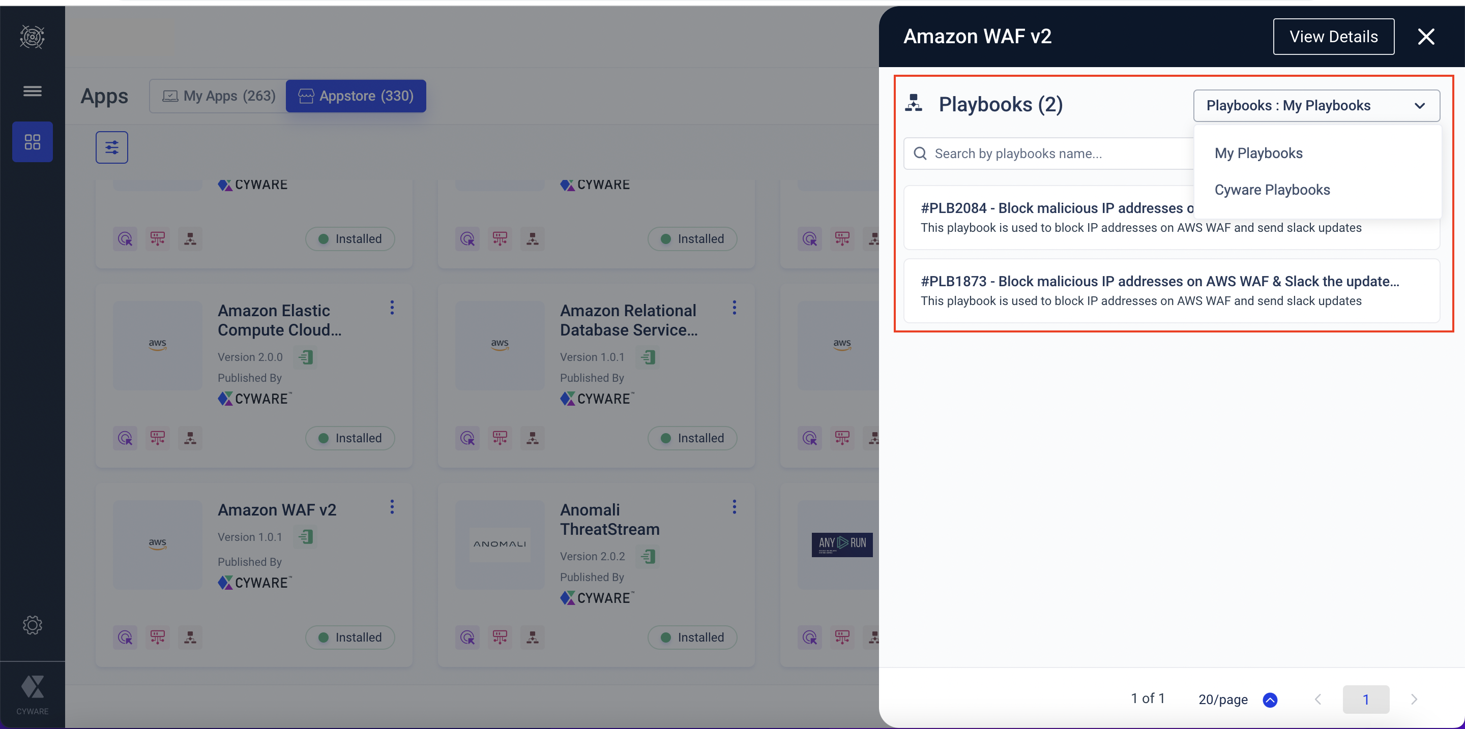
Task: Expand the Playbooks dropdown filter
Action: coord(1315,105)
